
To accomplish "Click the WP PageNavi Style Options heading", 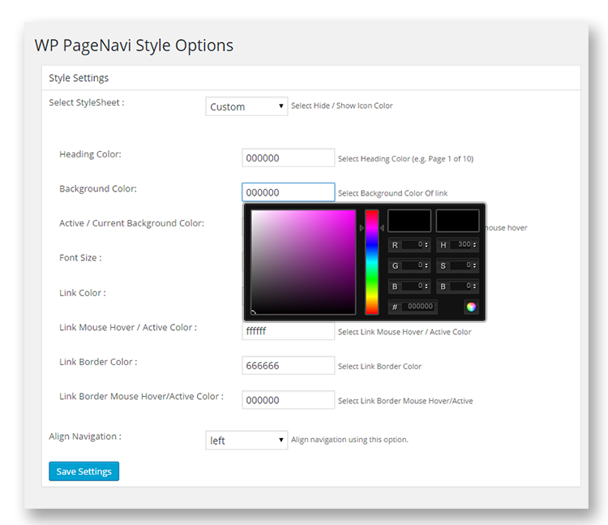I will click(x=134, y=45).
